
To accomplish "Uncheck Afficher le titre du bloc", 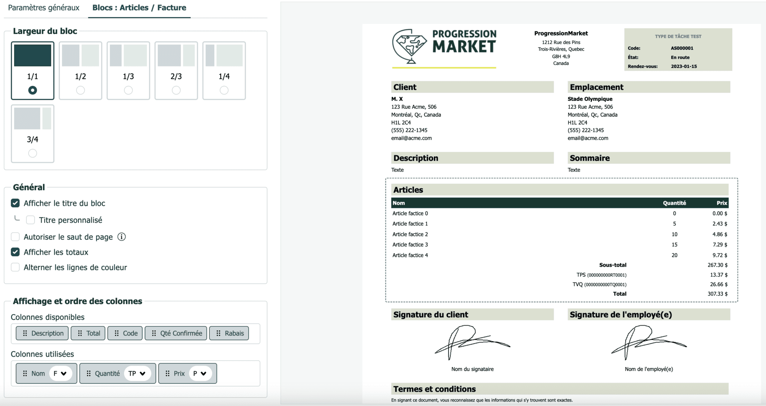I will click(x=15, y=203).
